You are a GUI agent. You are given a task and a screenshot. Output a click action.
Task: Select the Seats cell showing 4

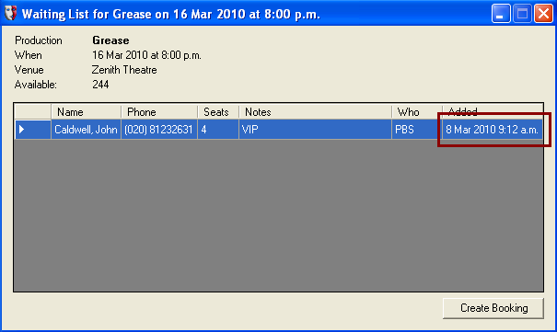pos(218,130)
